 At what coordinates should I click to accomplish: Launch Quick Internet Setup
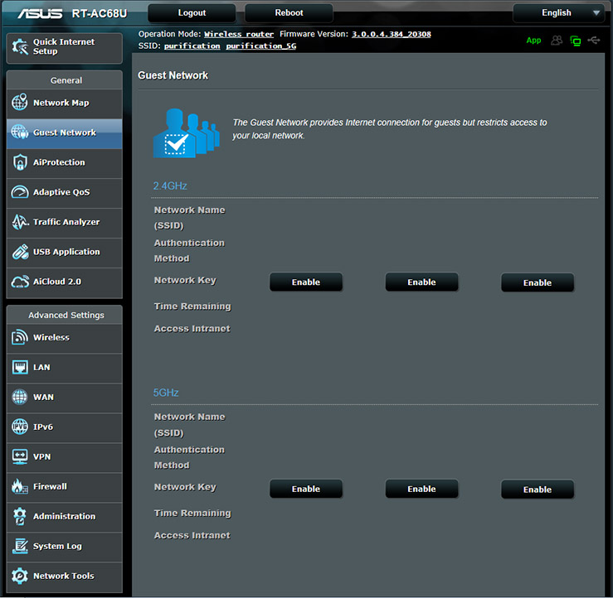65,48
